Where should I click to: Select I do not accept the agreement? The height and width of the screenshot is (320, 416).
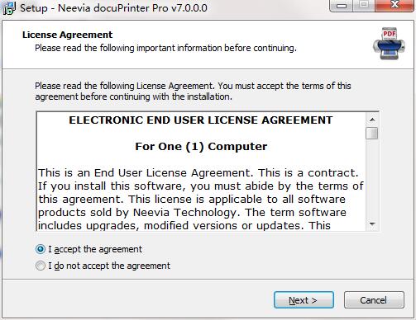(x=41, y=266)
